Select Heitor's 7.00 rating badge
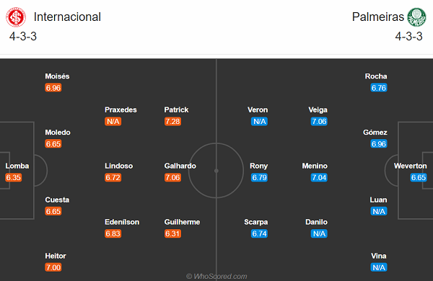Viewport: 433px width, 281px height. pyautogui.click(x=53, y=267)
